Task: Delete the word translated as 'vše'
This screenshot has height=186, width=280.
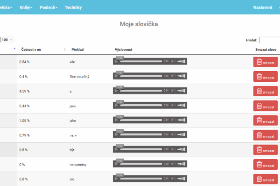Action: [x=265, y=62]
